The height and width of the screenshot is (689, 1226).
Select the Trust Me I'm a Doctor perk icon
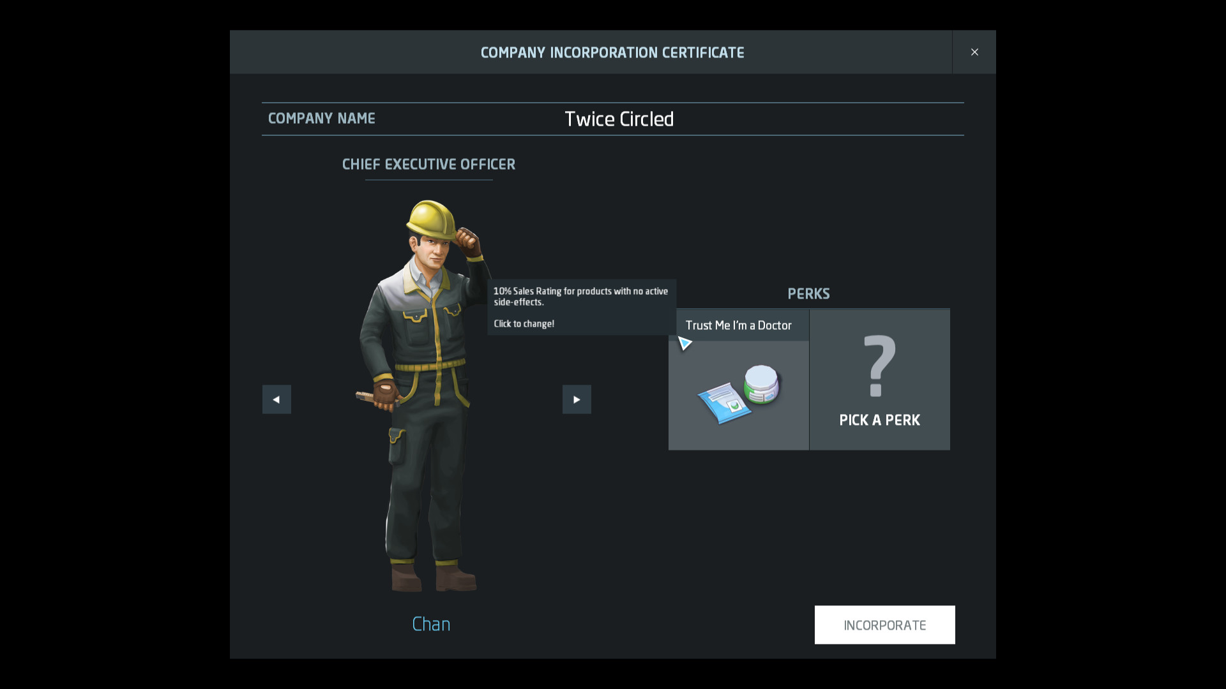click(x=738, y=392)
